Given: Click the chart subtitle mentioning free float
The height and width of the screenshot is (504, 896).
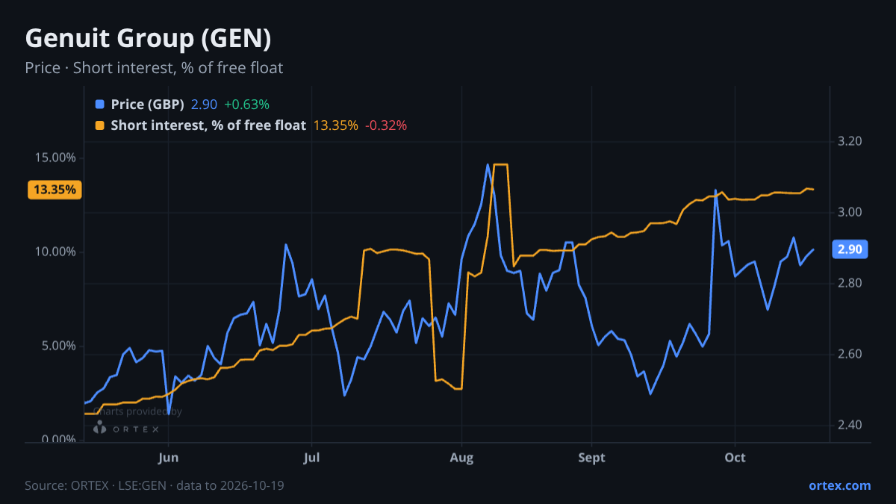Looking at the screenshot, I should point(154,68).
